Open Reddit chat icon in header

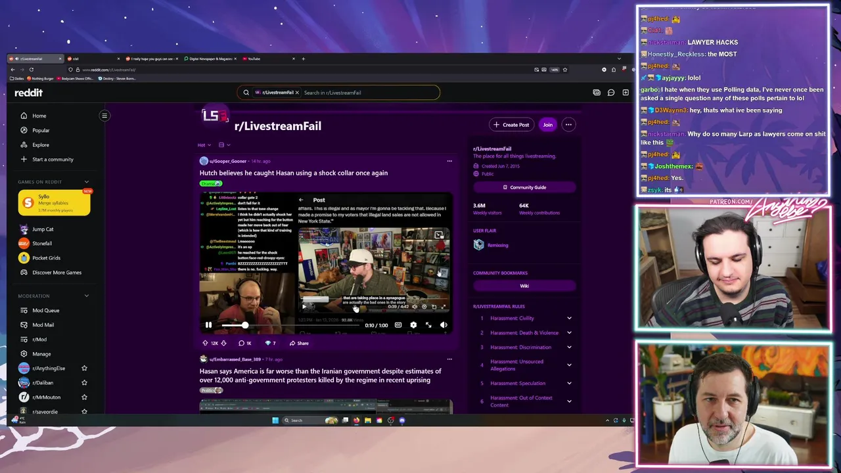pos(611,93)
